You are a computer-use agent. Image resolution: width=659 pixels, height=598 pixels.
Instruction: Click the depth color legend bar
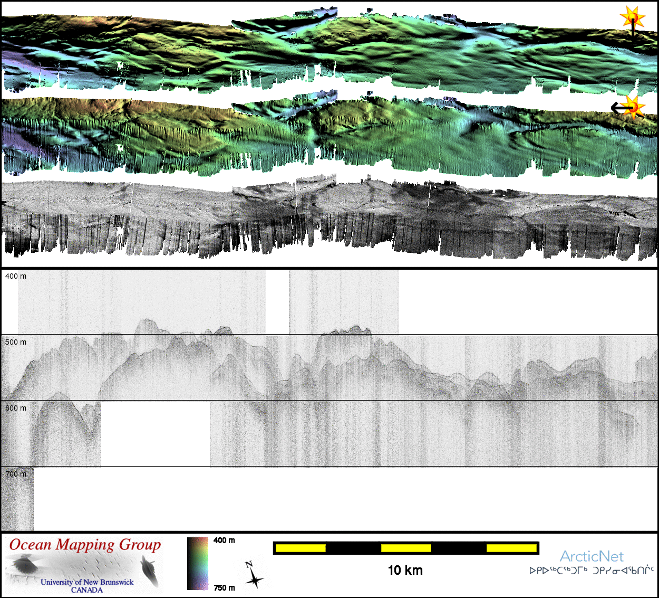pyautogui.click(x=198, y=563)
